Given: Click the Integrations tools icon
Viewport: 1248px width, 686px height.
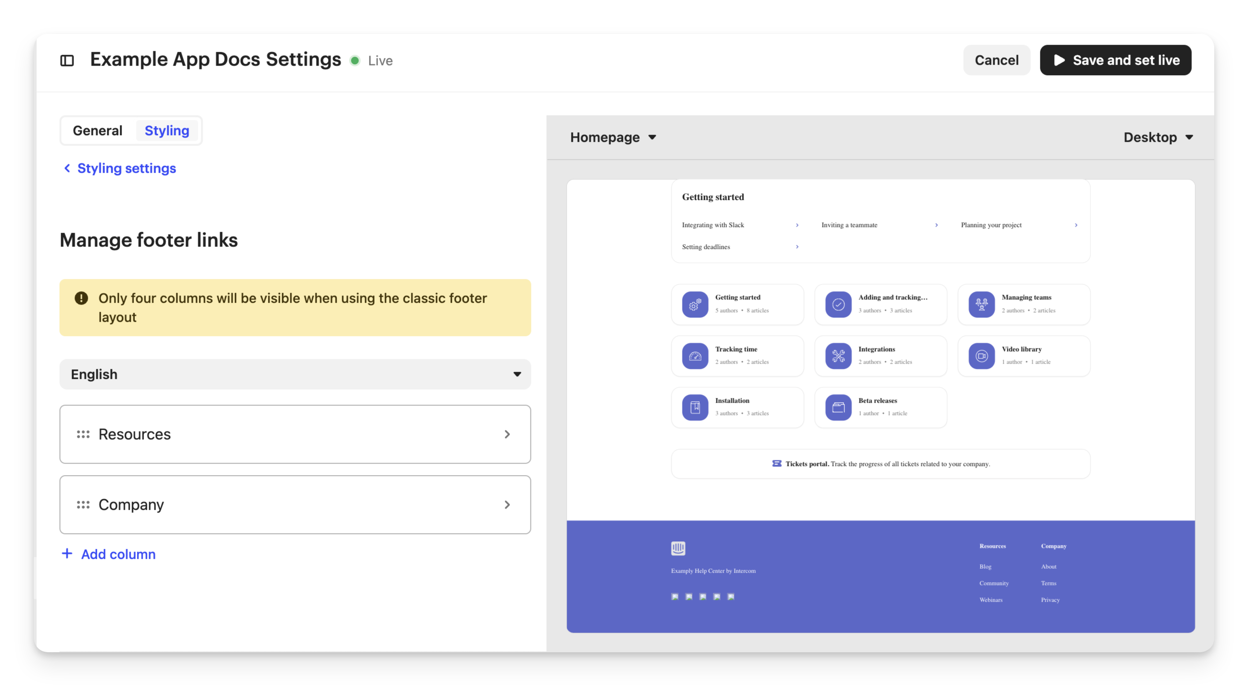Looking at the screenshot, I should click(838, 356).
